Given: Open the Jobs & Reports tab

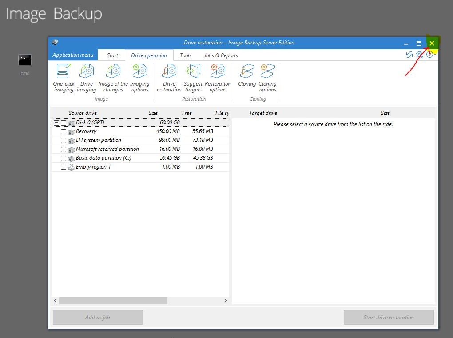Looking at the screenshot, I should tap(221, 55).
